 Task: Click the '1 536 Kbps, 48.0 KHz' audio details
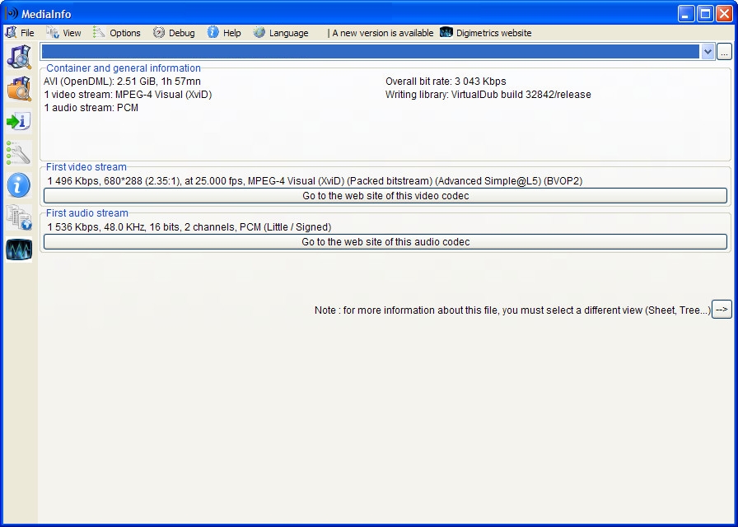pos(189,227)
